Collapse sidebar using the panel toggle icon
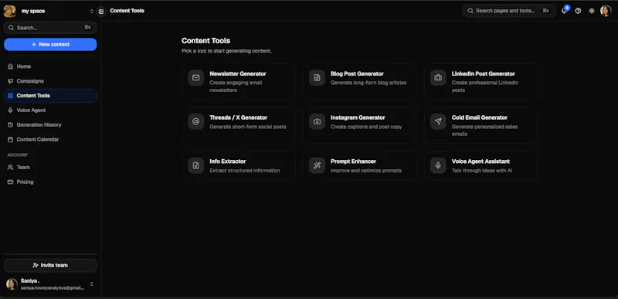 (101, 12)
